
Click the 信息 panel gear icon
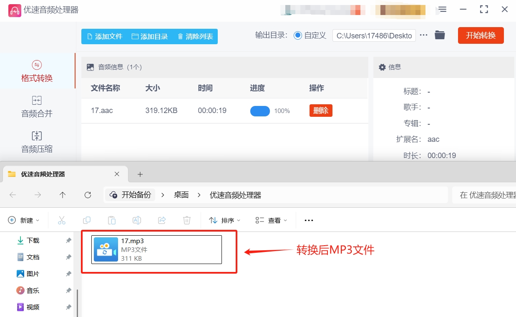(x=382, y=67)
